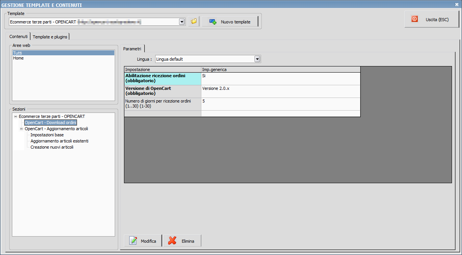462x255 pixels.
Task: Select the Versione di OpenCart row label
Action: coord(162,91)
